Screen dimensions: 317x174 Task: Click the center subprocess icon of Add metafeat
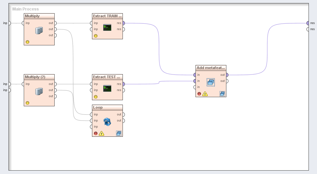click(x=211, y=82)
